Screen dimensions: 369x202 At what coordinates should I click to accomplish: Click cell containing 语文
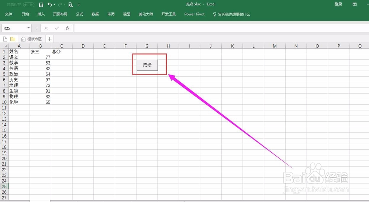click(19, 57)
